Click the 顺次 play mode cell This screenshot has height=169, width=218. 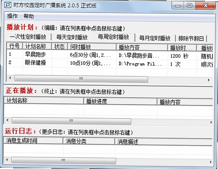coord(207,65)
